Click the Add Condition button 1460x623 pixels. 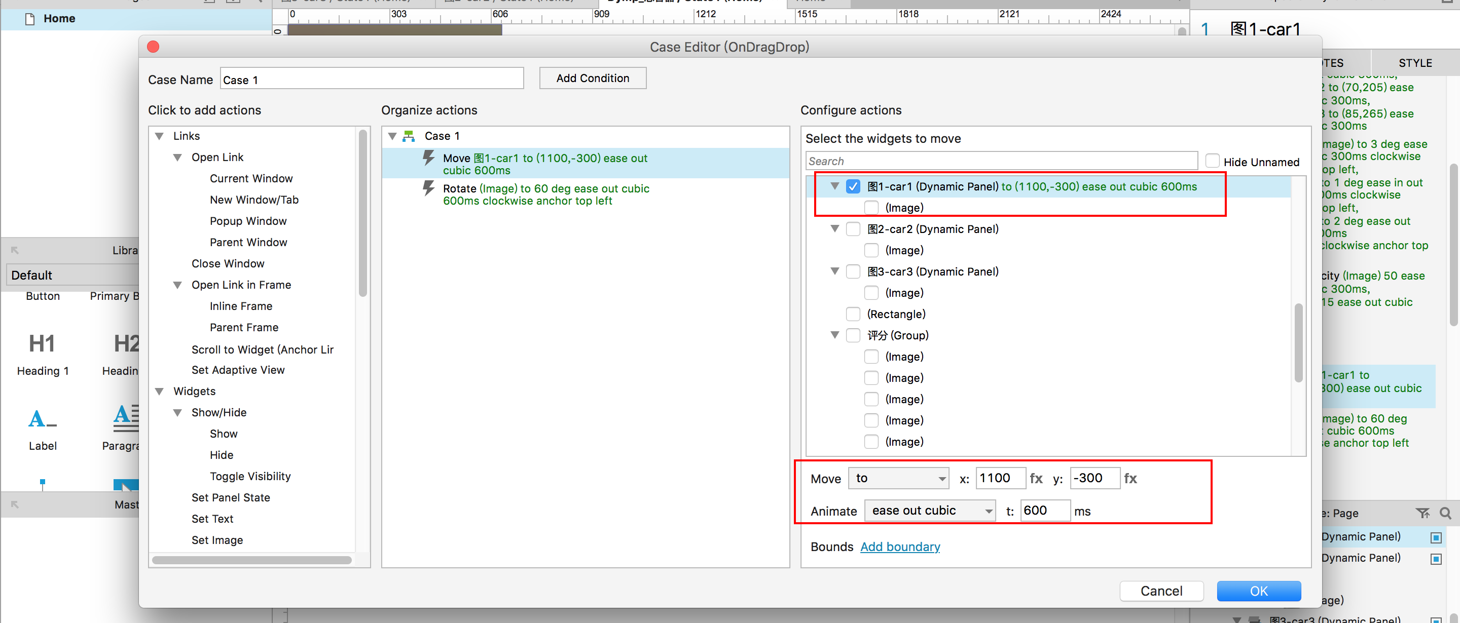(592, 78)
